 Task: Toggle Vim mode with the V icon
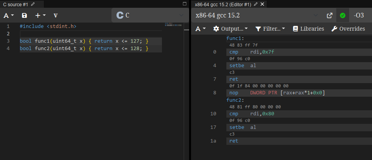tap(56, 16)
